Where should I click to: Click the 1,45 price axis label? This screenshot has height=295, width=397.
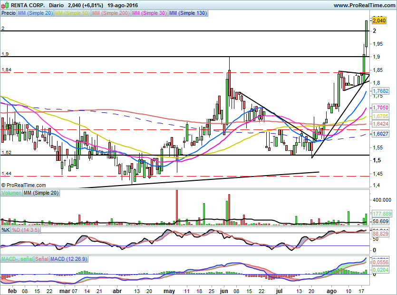point(378,174)
